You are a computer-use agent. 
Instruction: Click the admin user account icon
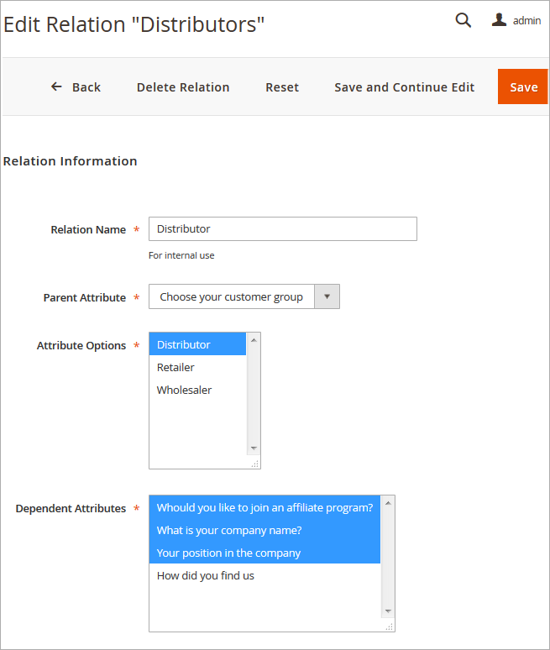[500, 20]
